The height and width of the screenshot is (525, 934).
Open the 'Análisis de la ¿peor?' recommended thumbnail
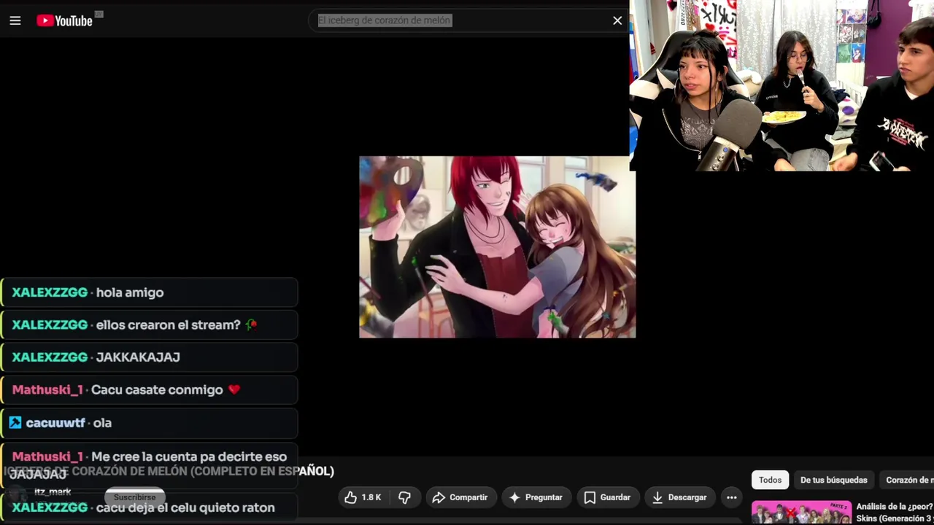[801, 512]
